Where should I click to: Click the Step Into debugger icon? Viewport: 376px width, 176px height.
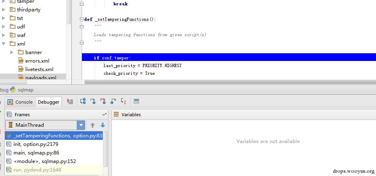click(x=93, y=102)
